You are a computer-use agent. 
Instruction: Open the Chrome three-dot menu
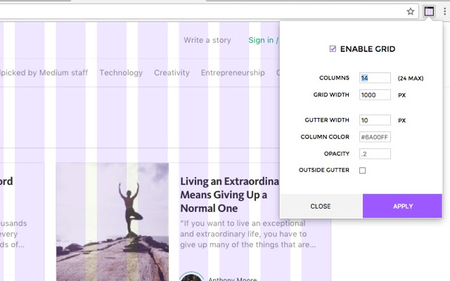point(444,11)
